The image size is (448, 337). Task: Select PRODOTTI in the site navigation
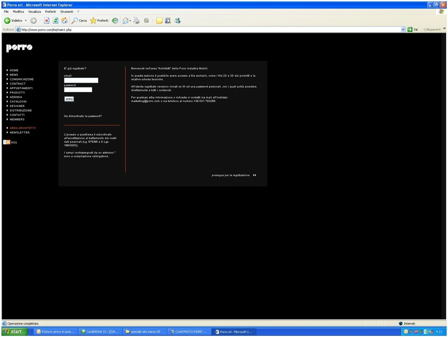click(17, 93)
